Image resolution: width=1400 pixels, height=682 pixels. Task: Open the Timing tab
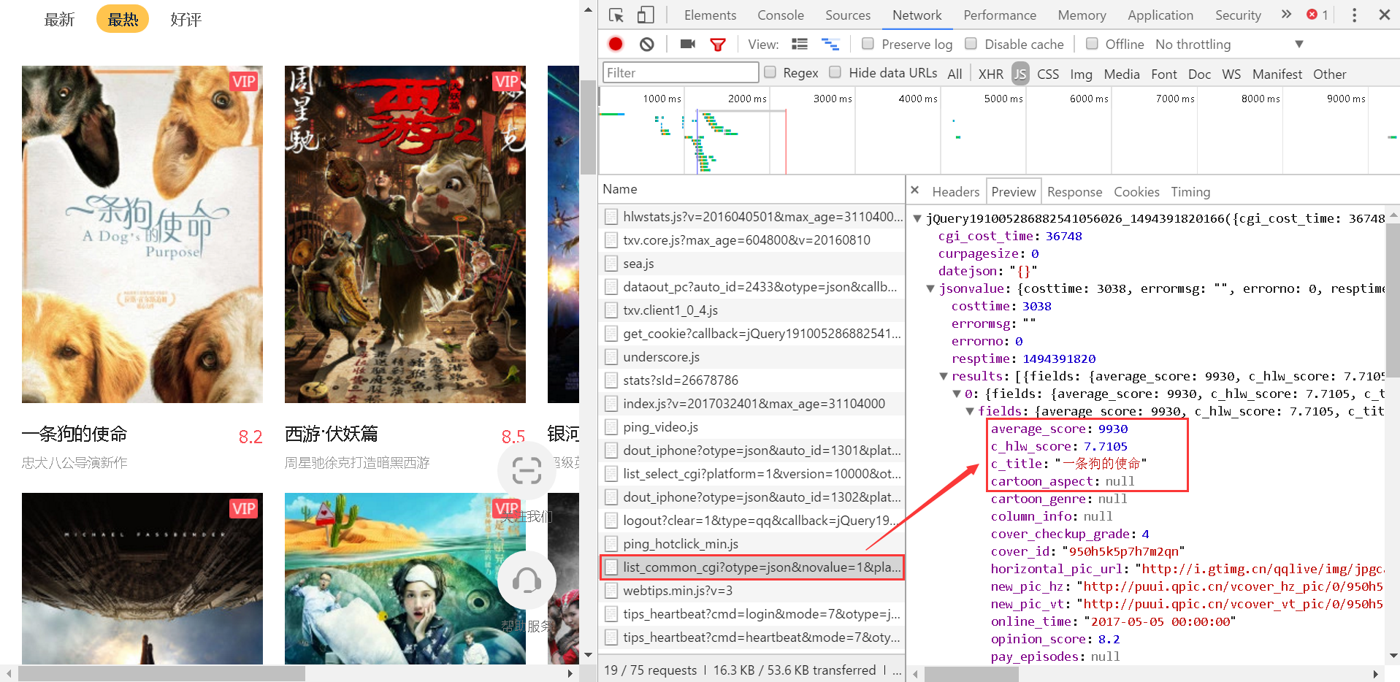tap(1190, 192)
